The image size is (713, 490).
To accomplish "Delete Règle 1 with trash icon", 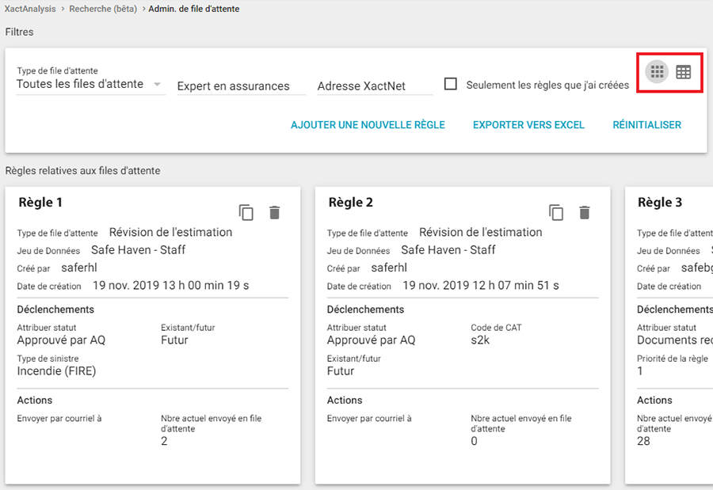I will (x=274, y=212).
